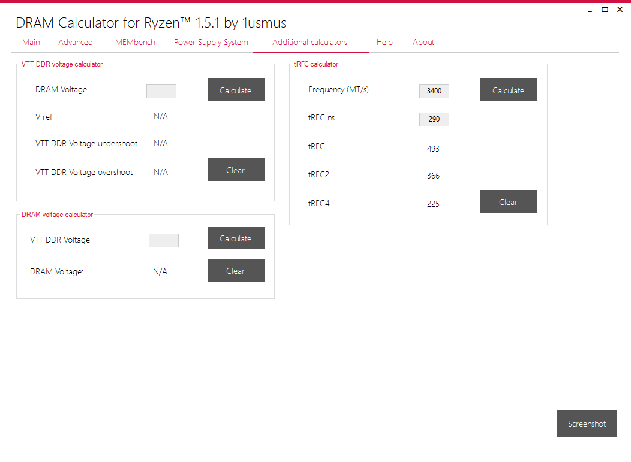The width and height of the screenshot is (631, 462).
Task: Click the tRFC ns field showing 290
Action: pyautogui.click(x=434, y=119)
